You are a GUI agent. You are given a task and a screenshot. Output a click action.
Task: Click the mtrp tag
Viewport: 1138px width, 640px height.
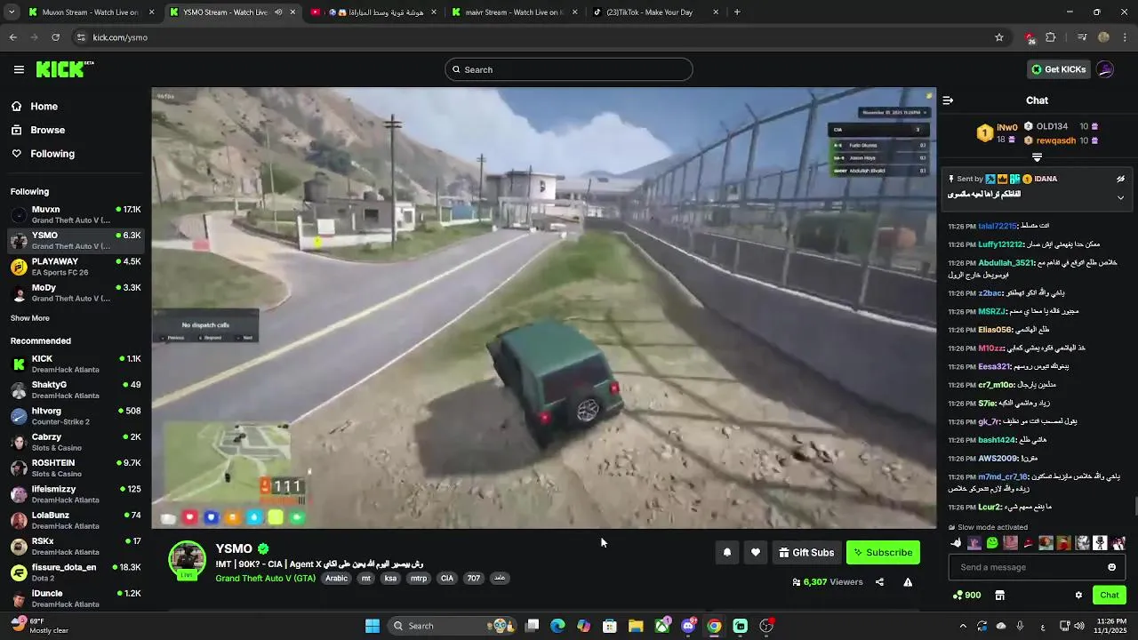click(x=419, y=578)
